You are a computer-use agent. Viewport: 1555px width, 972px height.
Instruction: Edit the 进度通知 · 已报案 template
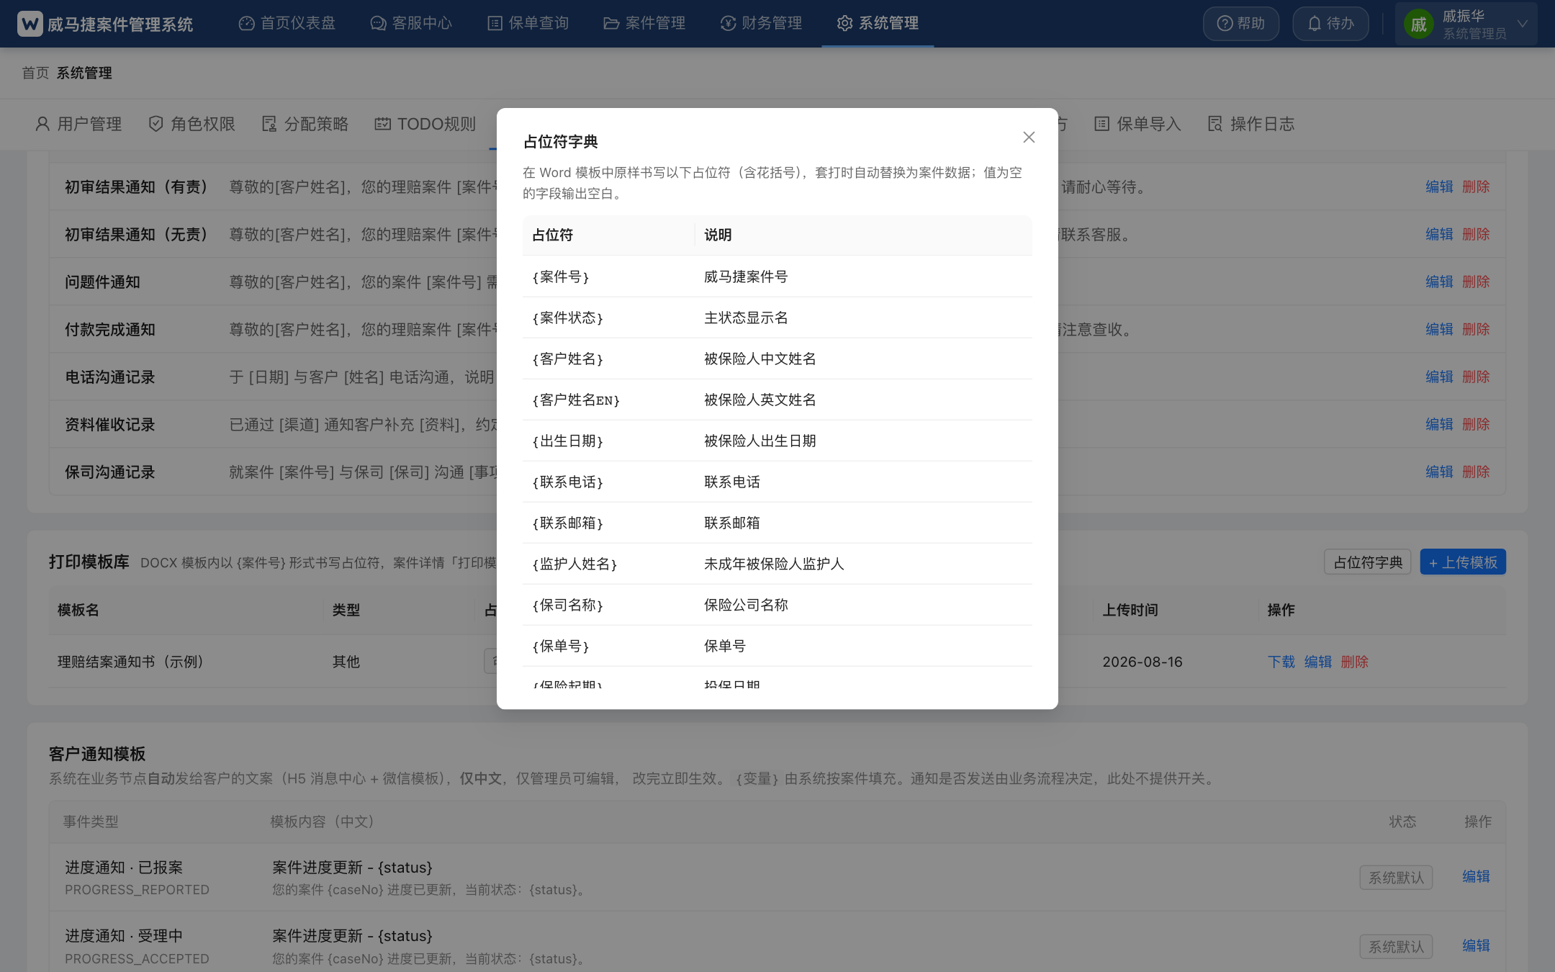click(x=1476, y=876)
